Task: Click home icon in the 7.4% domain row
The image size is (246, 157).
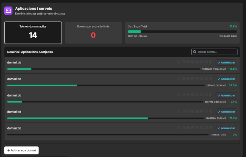Action: pyautogui.click(x=179, y=95)
